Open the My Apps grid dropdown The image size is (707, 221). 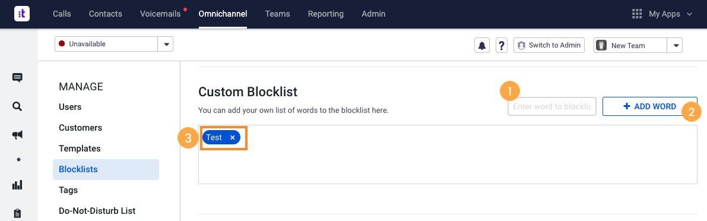pos(661,14)
